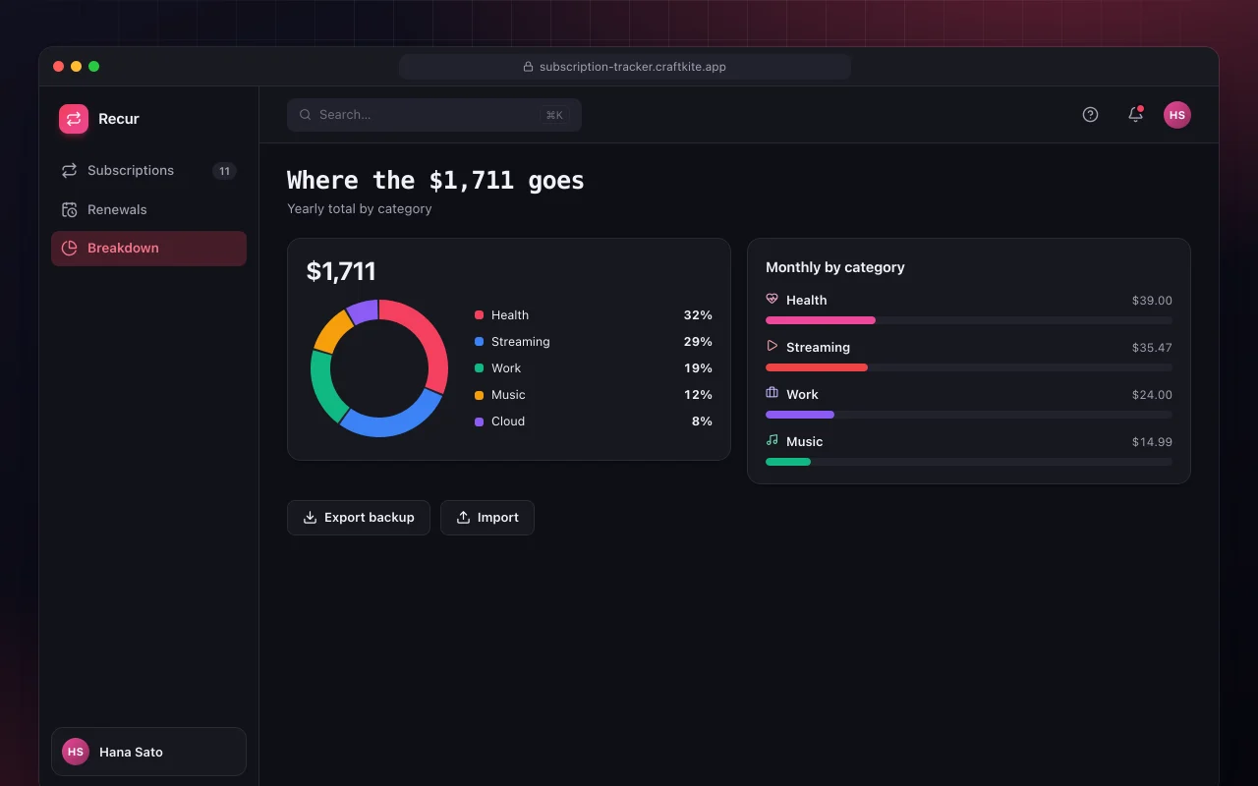Open the Subscriptions sidebar item
Image resolution: width=1258 pixels, height=786 pixels.
click(148, 171)
